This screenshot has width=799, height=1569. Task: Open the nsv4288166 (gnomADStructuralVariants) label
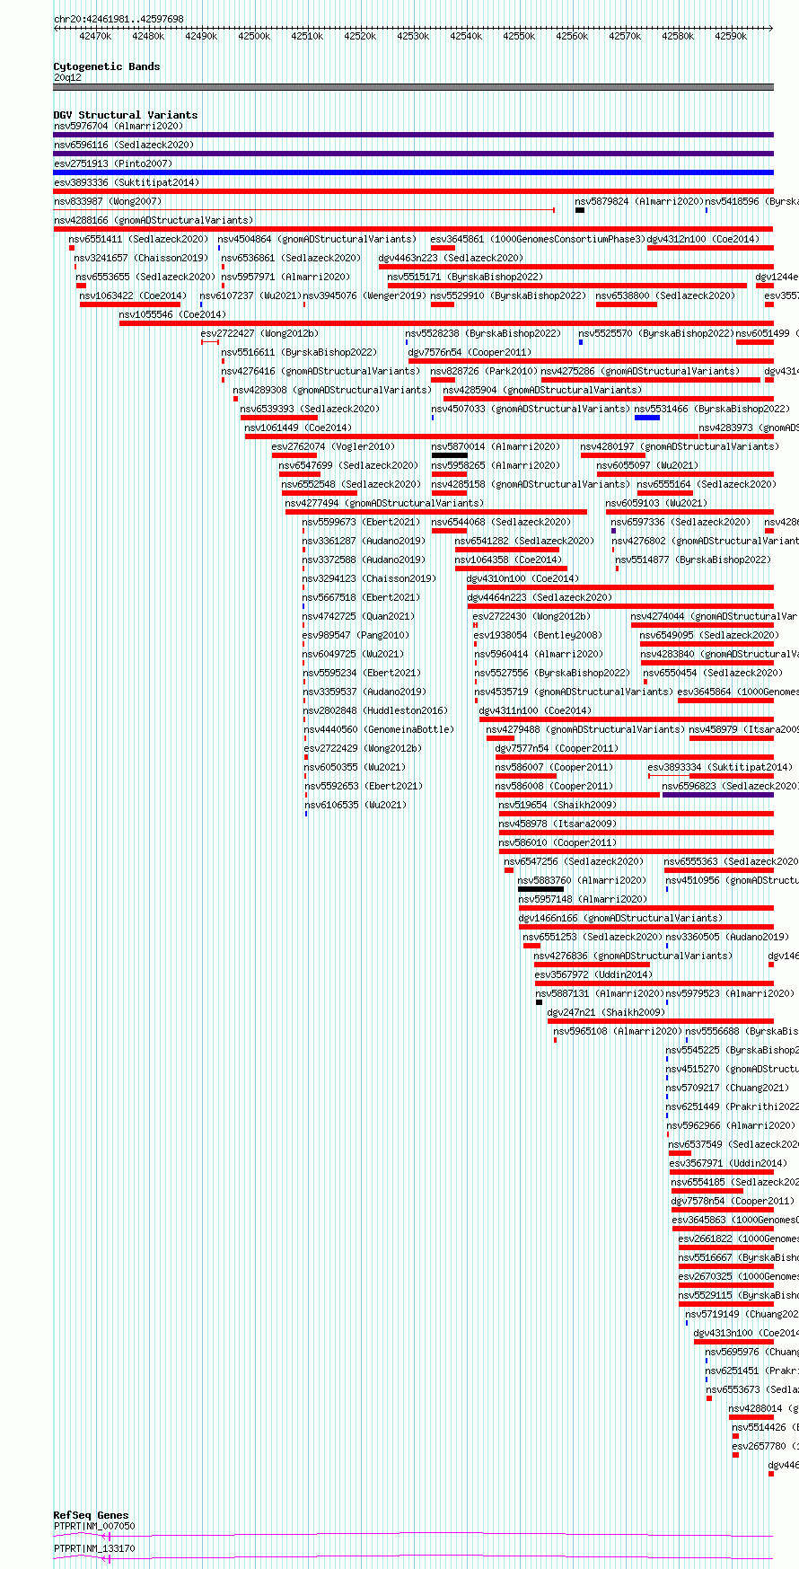[x=153, y=220]
